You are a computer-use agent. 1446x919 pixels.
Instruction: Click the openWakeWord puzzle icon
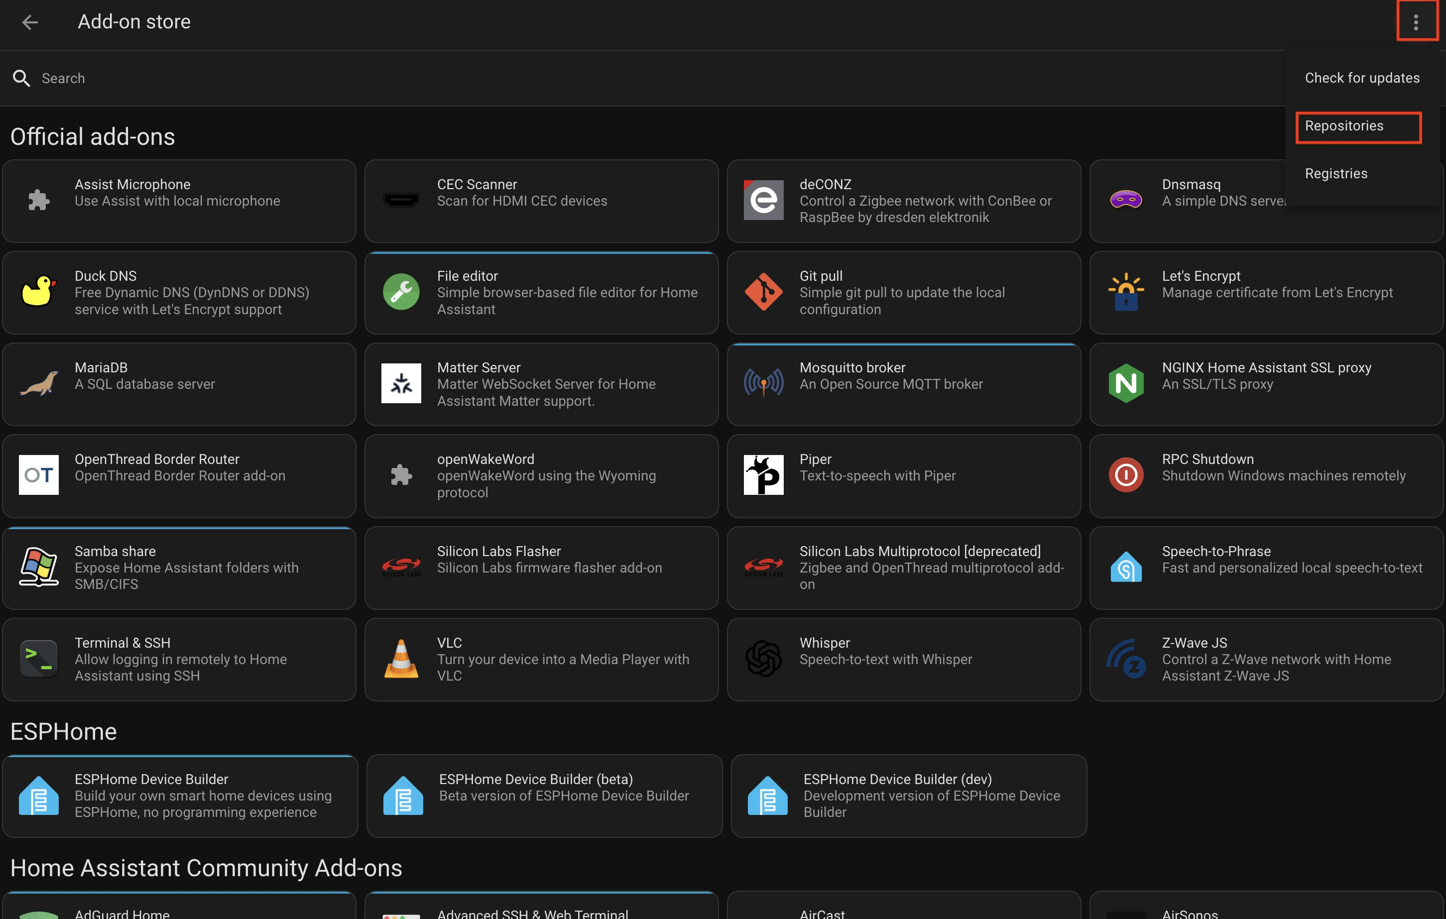(401, 475)
